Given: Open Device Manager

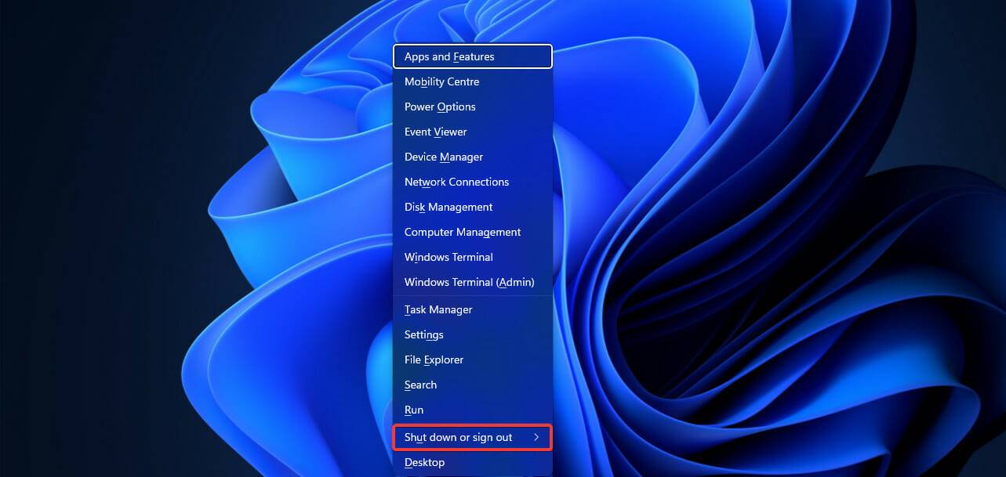Looking at the screenshot, I should (443, 157).
